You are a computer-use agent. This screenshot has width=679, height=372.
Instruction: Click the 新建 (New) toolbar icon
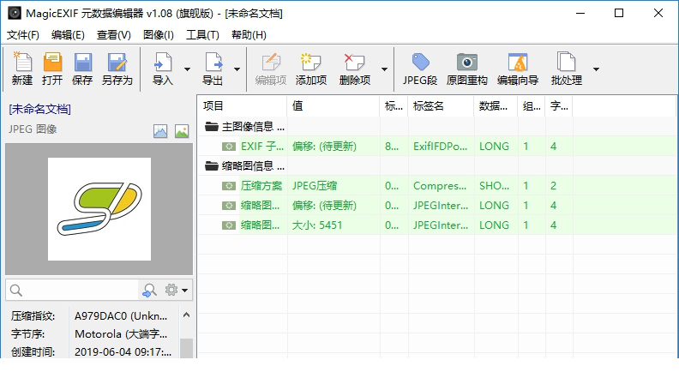coord(22,63)
